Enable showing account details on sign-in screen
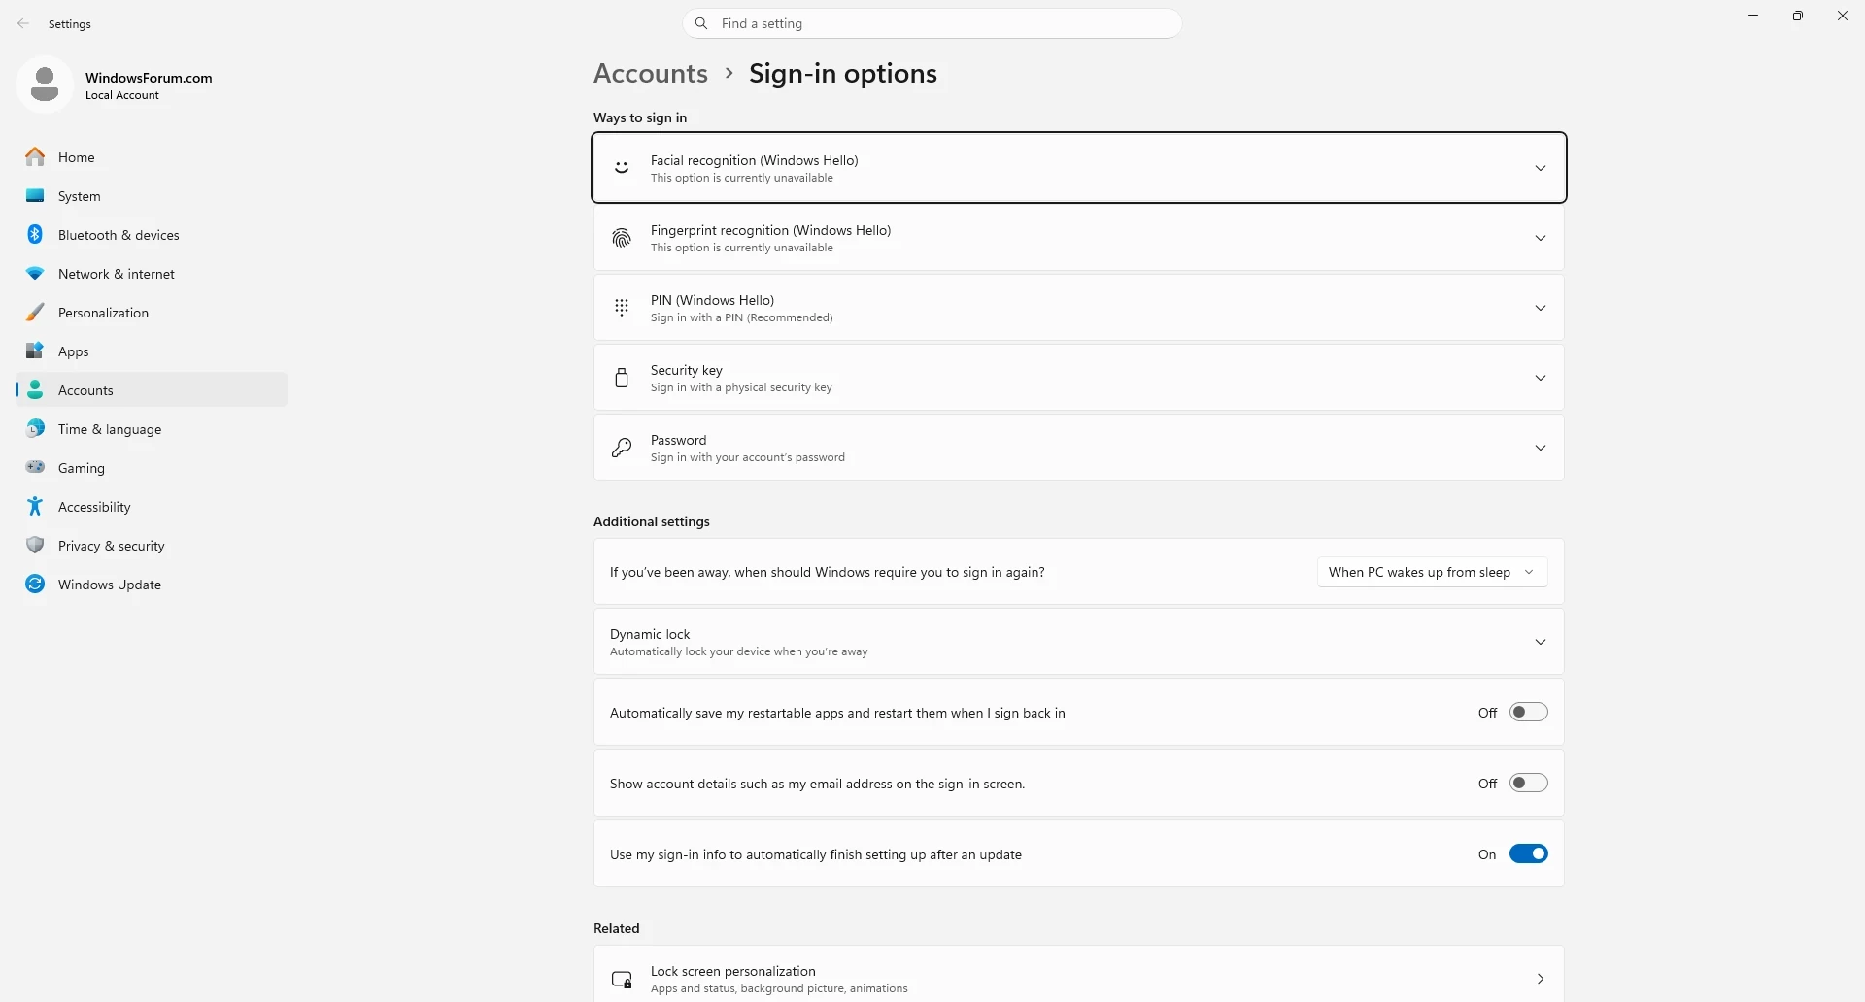Image resolution: width=1865 pixels, height=1002 pixels. pyautogui.click(x=1529, y=784)
